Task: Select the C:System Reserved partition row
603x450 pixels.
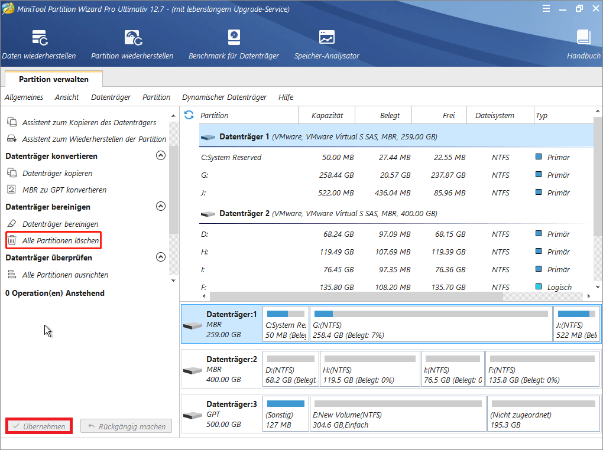Action: pyautogui.click(x=396, y=158)
